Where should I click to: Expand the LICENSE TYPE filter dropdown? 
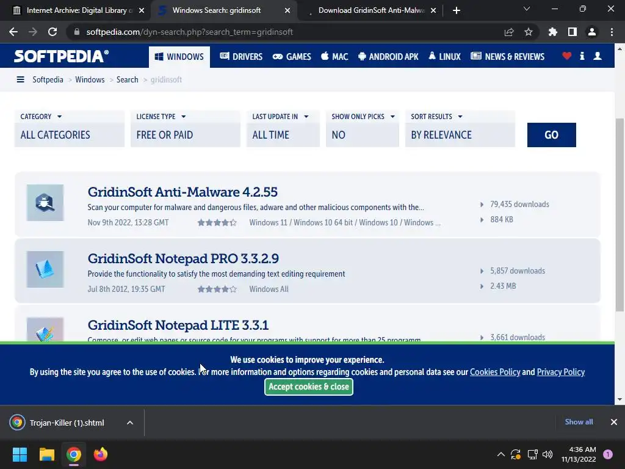[x=186, y=128]
